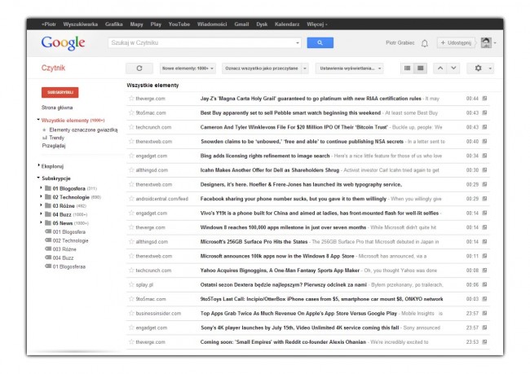The image size is (530, 374).
Task: Open Designers, it's here Hoefler article
Action: (x=308, y=184)
